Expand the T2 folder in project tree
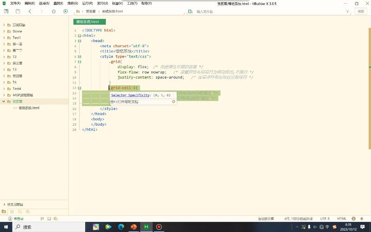The width and height of the screenshot is (371, 232). (x=4, y=57)
